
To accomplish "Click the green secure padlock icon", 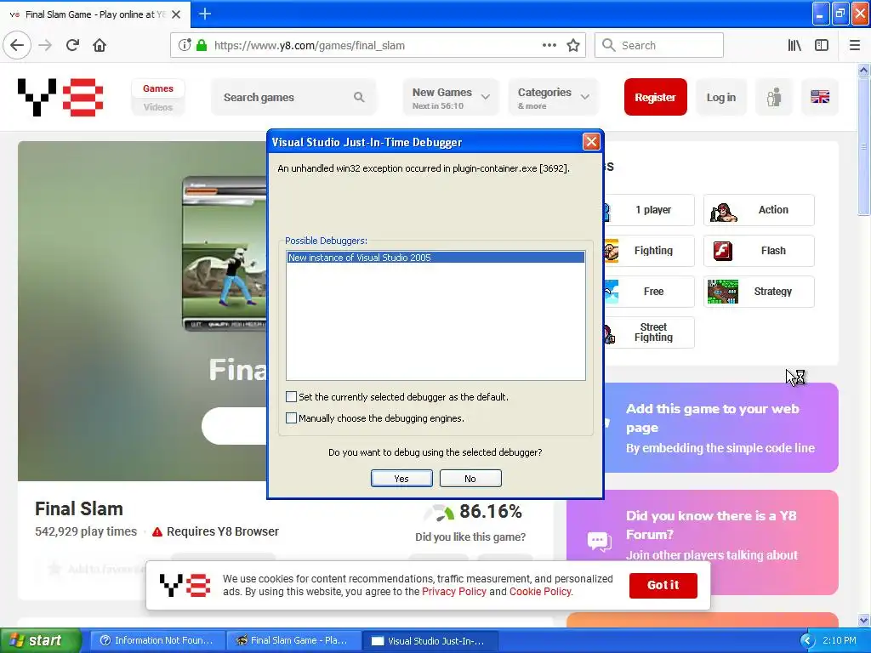I will coord(202,45).
